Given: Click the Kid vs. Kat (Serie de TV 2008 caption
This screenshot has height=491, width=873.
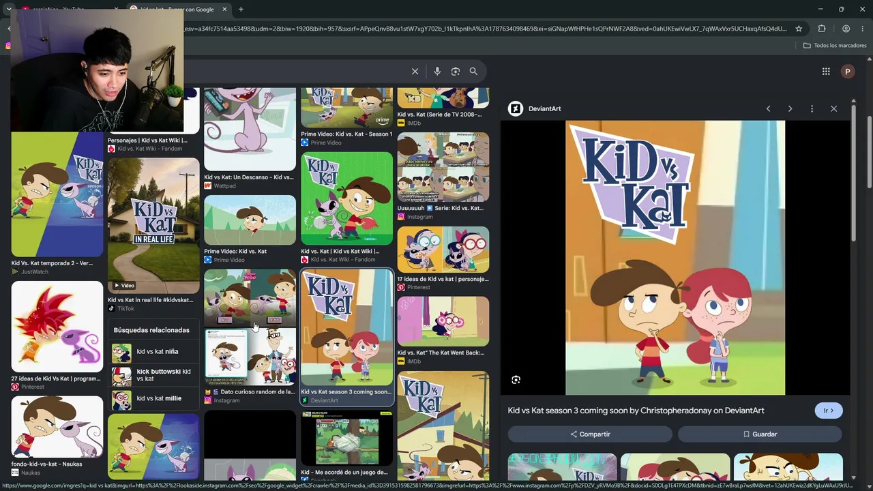Looking at the screenshot, I should coord(439,115).
